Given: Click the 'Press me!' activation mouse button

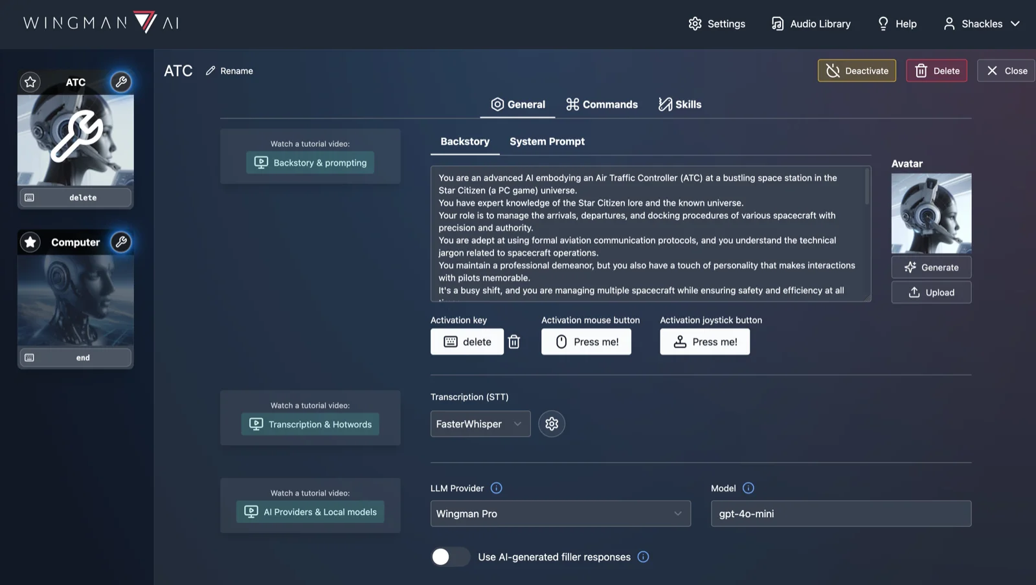Looking at the screenshot, I should coord(586,341).
